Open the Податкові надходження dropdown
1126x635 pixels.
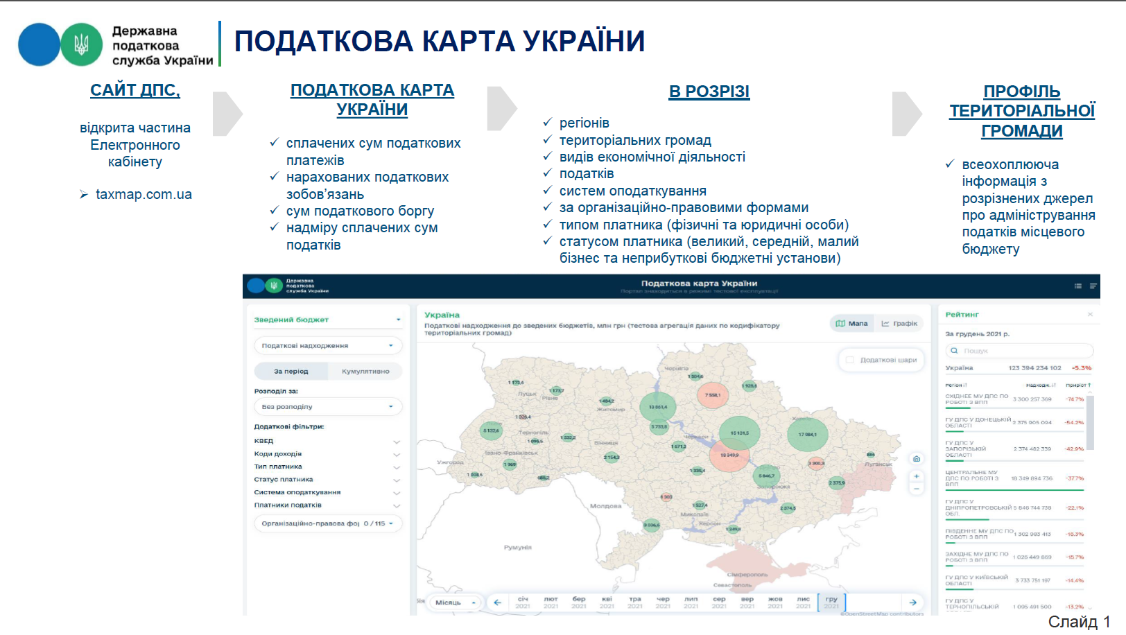328,345
